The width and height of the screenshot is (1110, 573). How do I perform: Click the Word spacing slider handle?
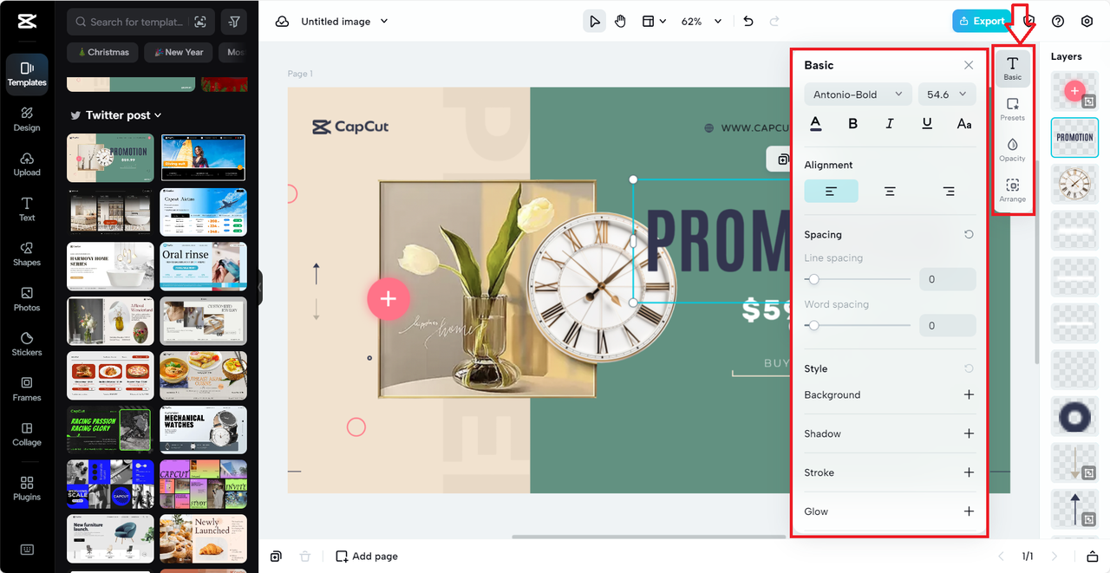[x=813, y=325]
